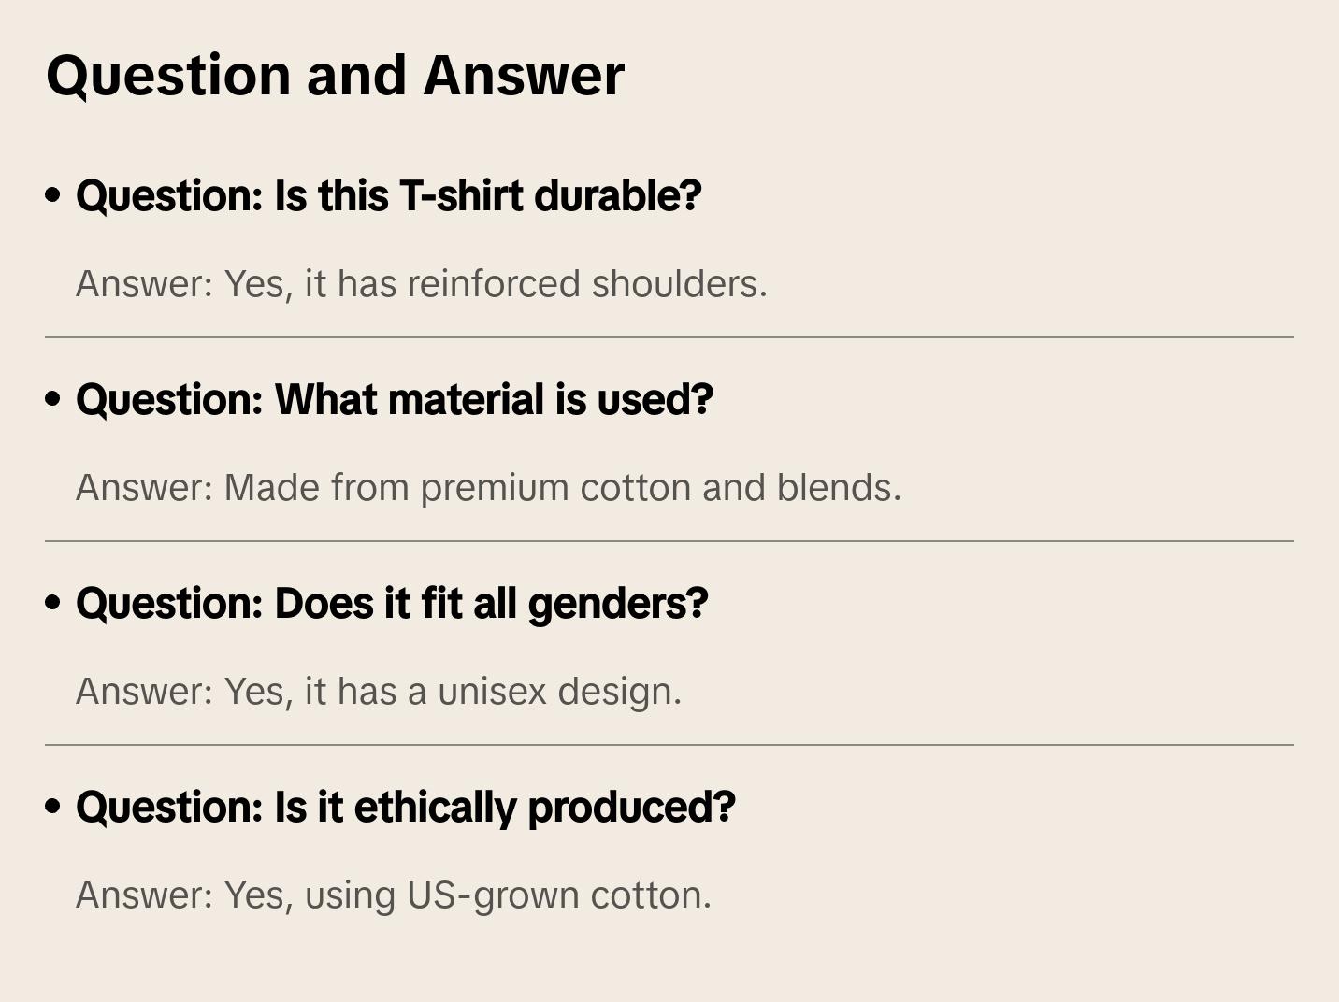Select the US-grown cotton answer
Screen dimensions: 1339x1002
pyautogui.click(x=393, y=895)
